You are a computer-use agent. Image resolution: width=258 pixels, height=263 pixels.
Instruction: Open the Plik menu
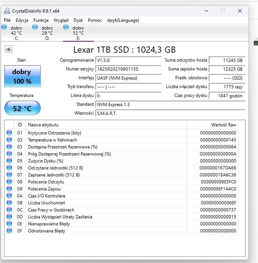[x=7, y=20]
